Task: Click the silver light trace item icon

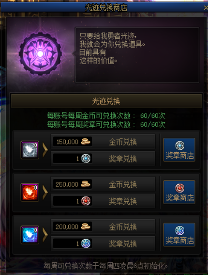Action: (30, 150)
